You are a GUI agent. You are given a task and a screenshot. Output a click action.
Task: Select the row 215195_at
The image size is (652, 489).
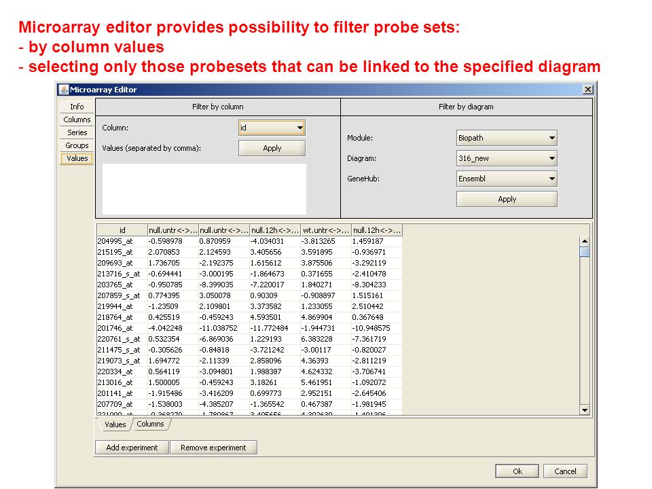coord(249,252)
